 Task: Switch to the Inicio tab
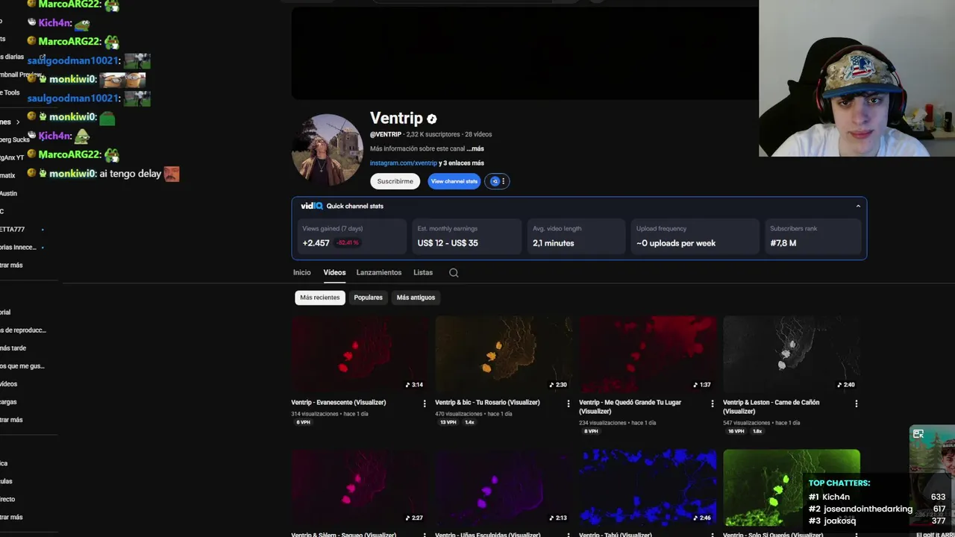pyautogui.click(x=301, y=272)
